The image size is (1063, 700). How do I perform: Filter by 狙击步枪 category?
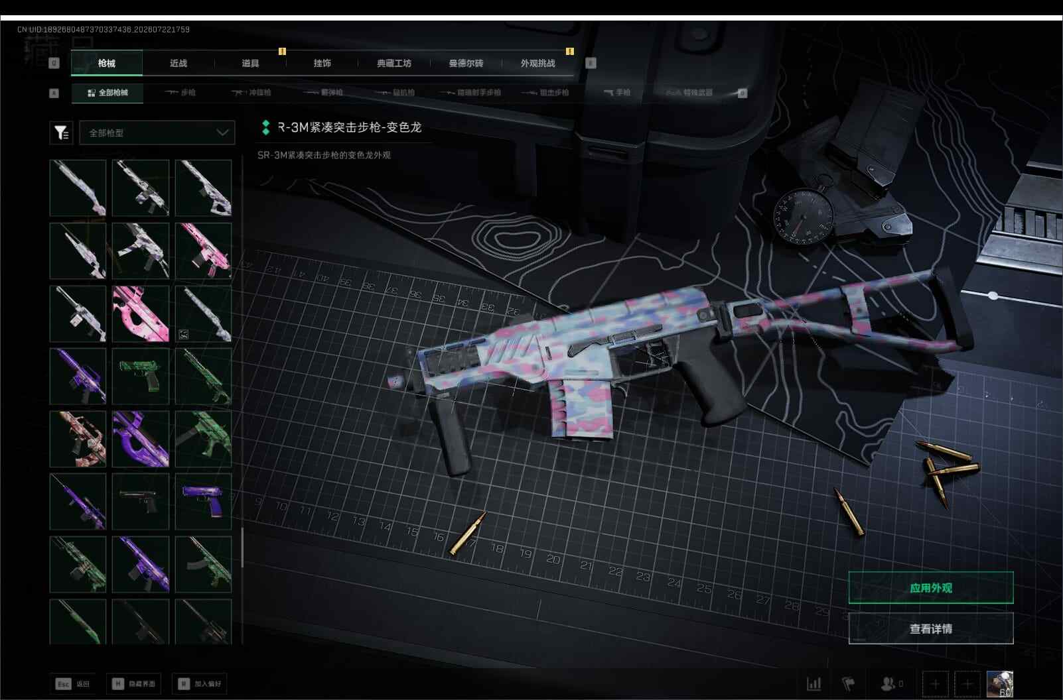(x=545, y=93)
